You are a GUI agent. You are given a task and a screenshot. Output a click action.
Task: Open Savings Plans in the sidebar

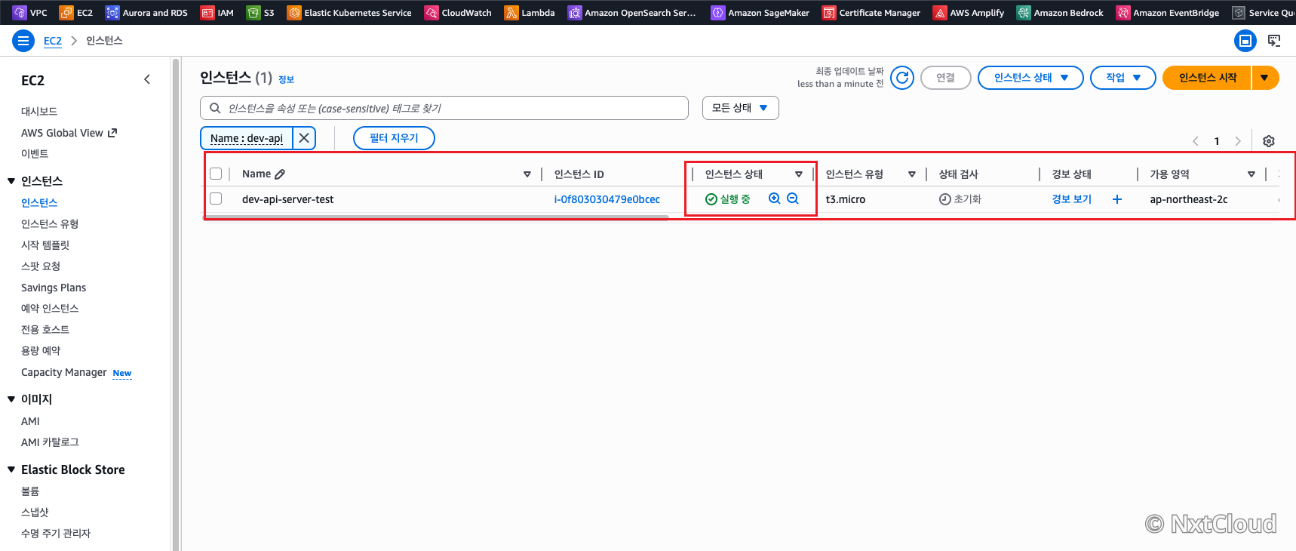[54, 288]
